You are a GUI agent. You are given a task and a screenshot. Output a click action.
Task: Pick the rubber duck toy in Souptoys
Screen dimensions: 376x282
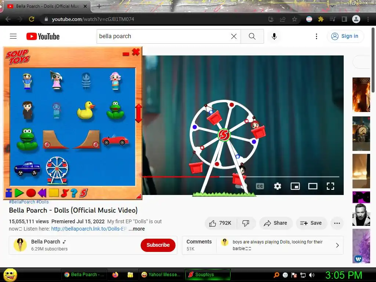point(86,110)
